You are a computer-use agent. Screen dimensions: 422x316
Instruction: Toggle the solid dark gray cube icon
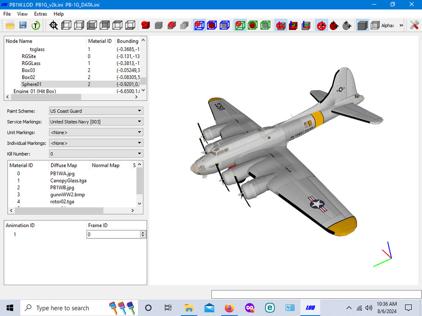[362, 26]
